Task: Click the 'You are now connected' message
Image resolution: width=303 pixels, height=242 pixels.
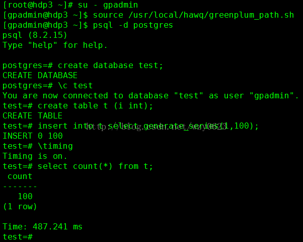Action: click(150, 96)
